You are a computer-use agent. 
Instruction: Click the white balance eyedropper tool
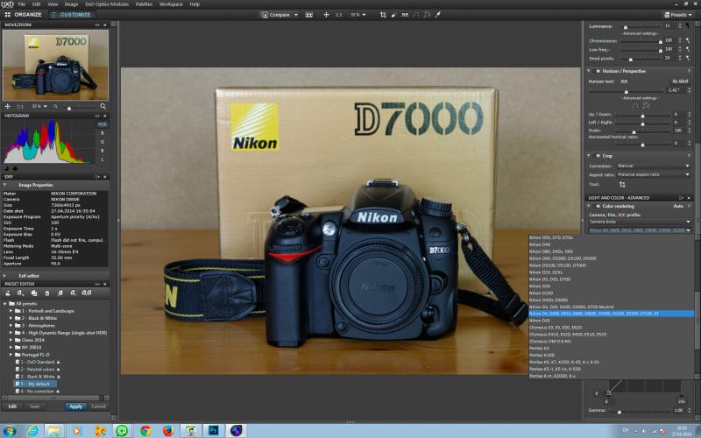pyautogui.click(x=438, y=15)
